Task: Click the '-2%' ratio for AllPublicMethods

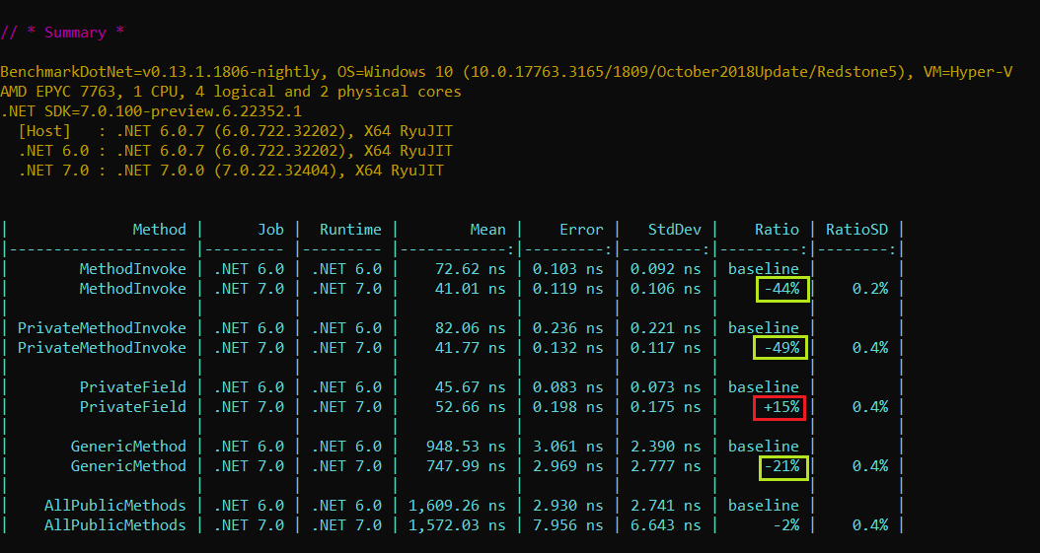Action: click(x=786, y=524)
